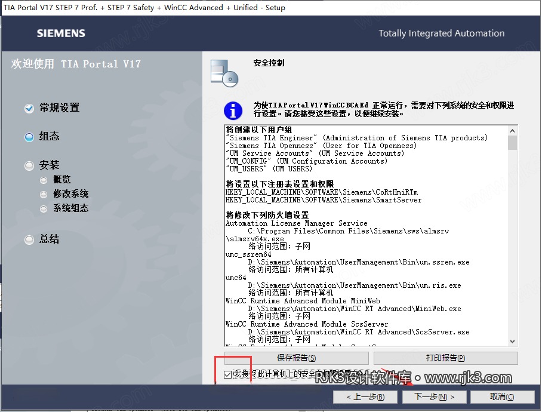
Task: Click WinCC Runtime Advanced Module ScsServer line
Action: (x=307, y=324)
